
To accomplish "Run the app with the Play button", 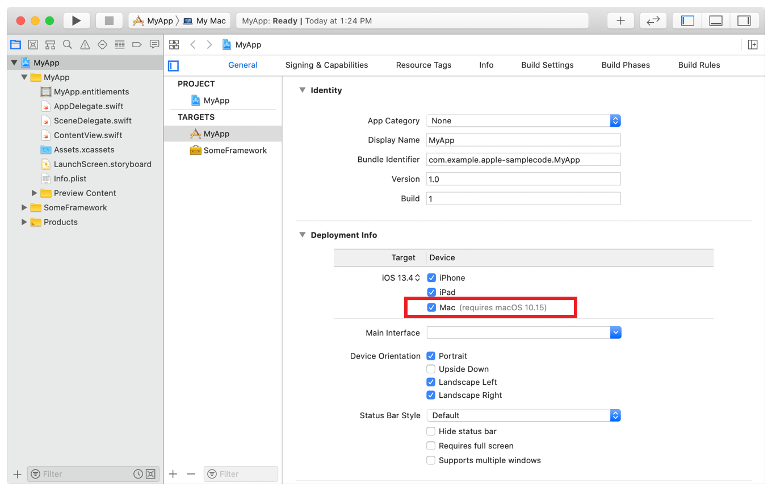I will click(77, 20).
